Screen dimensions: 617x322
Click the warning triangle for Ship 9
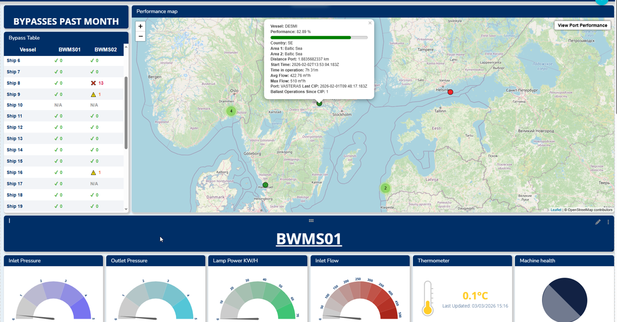point(93,94)
